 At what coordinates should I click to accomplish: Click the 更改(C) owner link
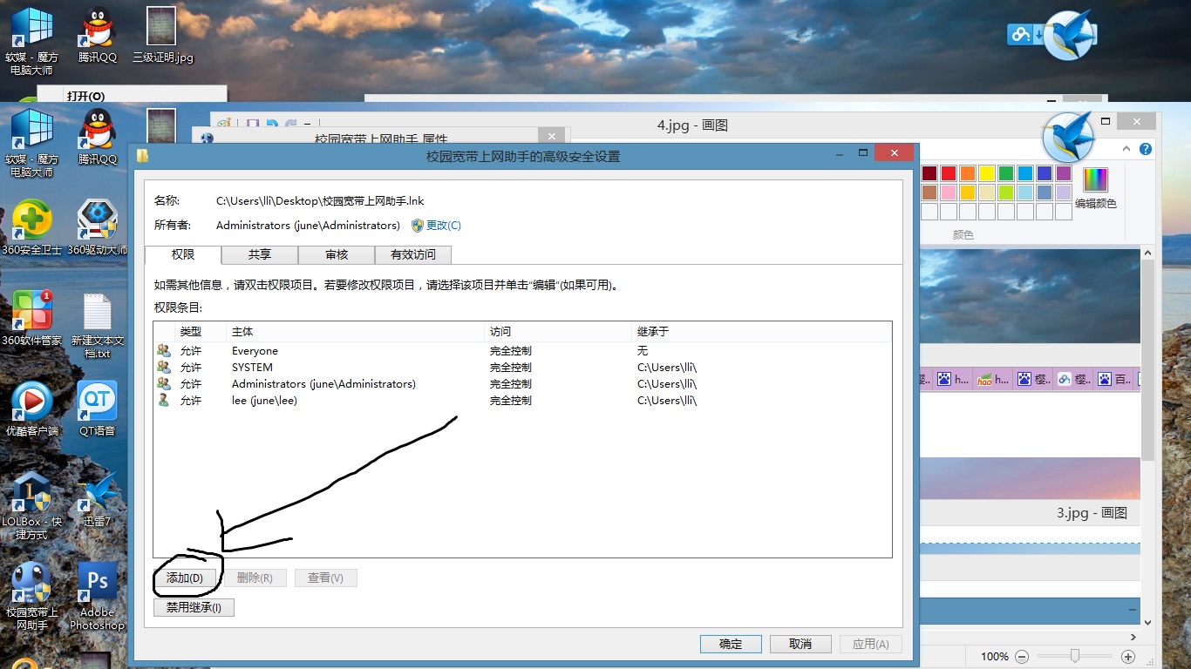pos(444,225)
